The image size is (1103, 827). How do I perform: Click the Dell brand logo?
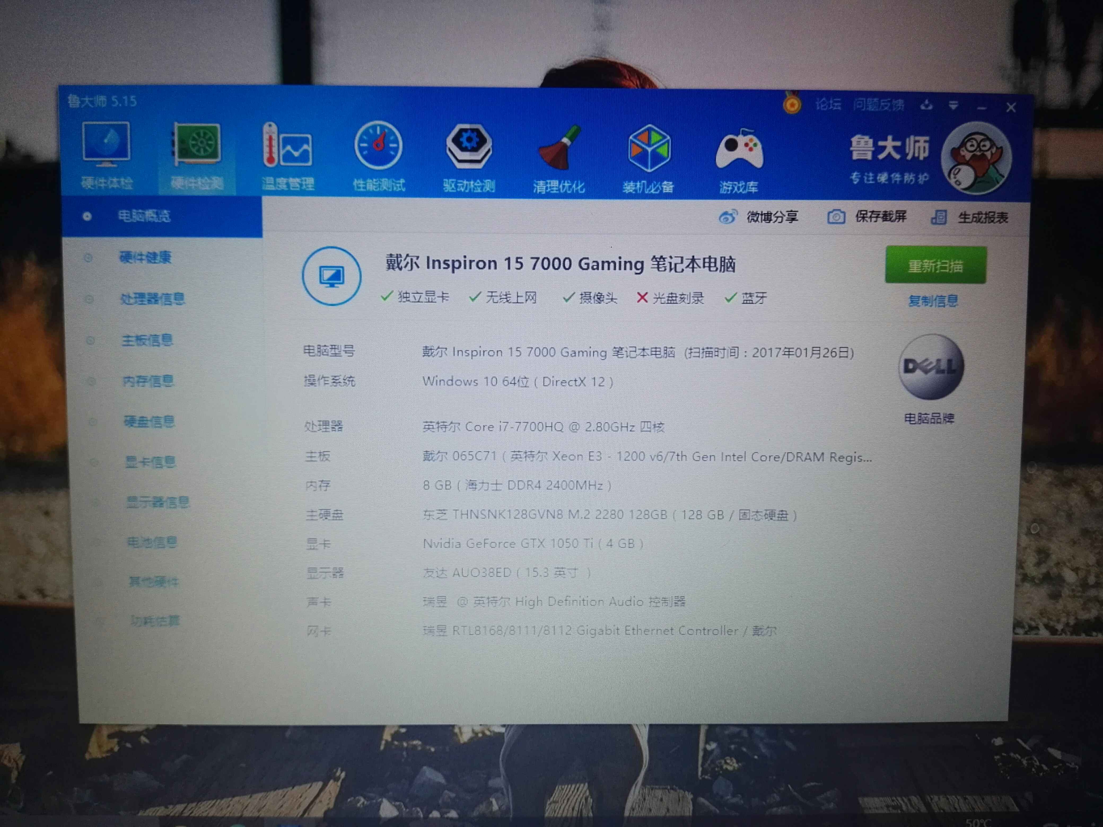[930, 367]
